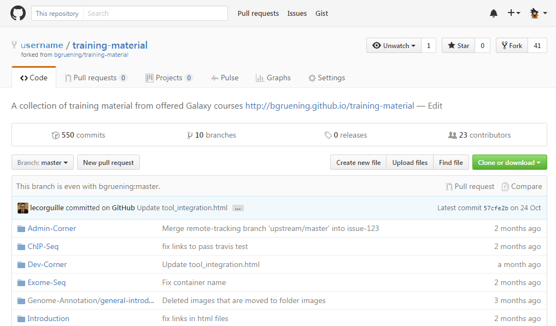Open the Branch: master dropdown
Image resolution: width=556 pixels, height=326 pixels.
(42, 162)
